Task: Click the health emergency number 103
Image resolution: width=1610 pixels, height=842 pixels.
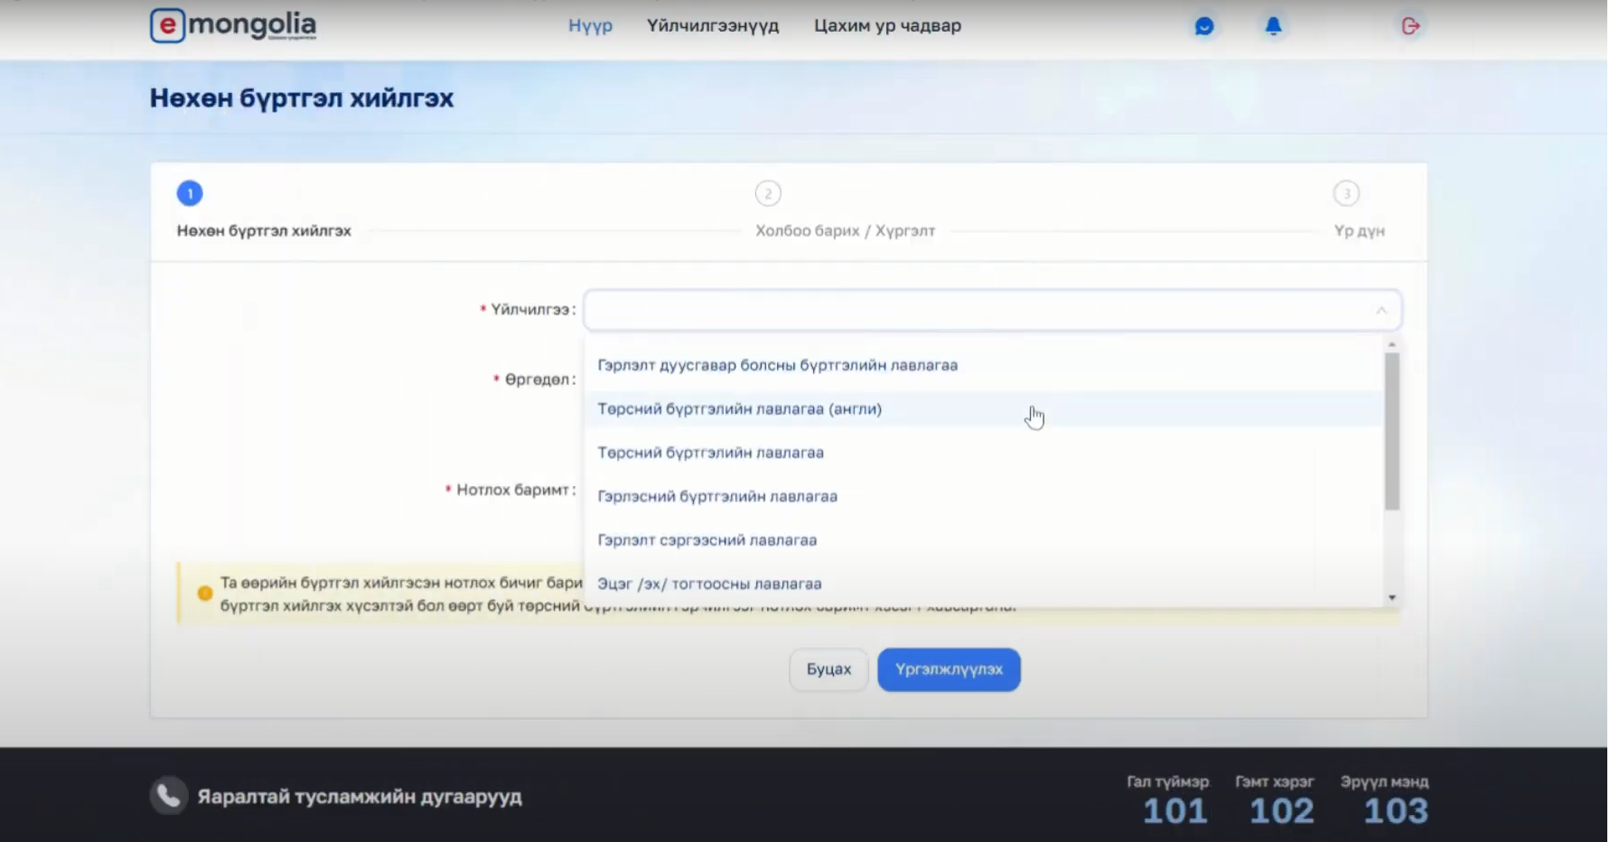Action: 1398,812
